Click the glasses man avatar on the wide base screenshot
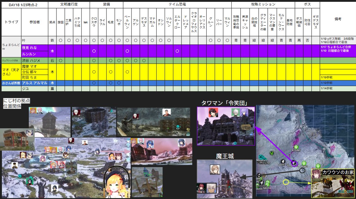 click(167, 112)
